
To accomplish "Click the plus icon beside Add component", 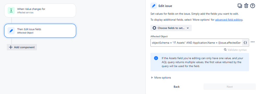I will (11, 47).
